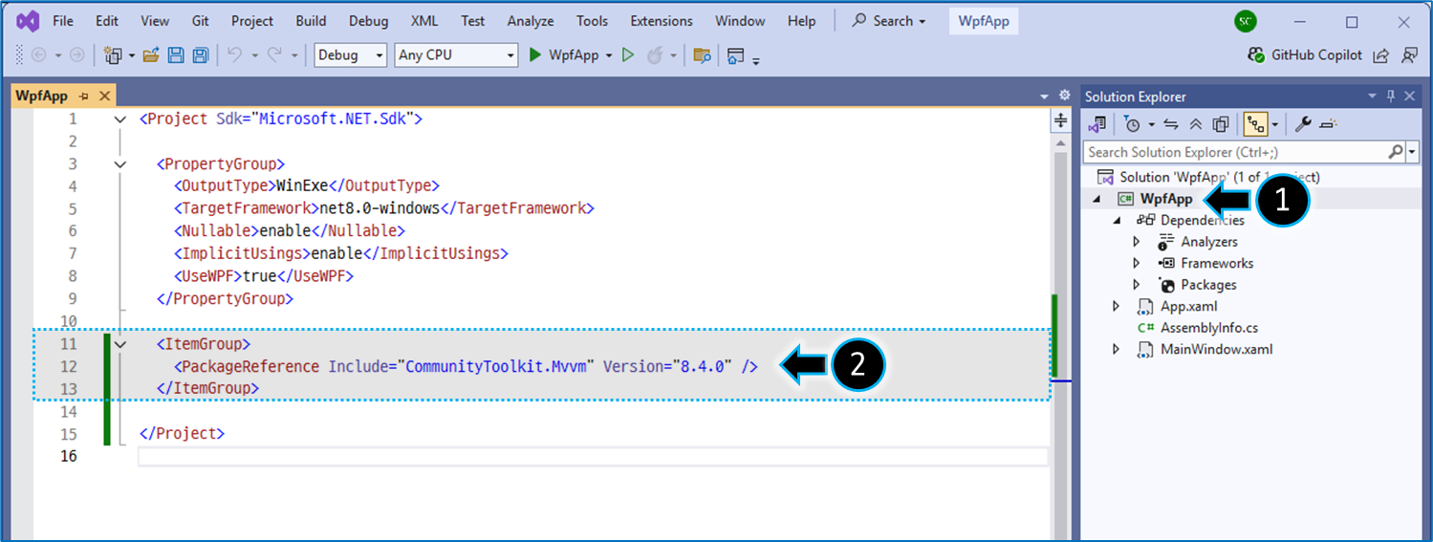
Task: Open the Analyze menu
Action: click(x=531, y=21)
